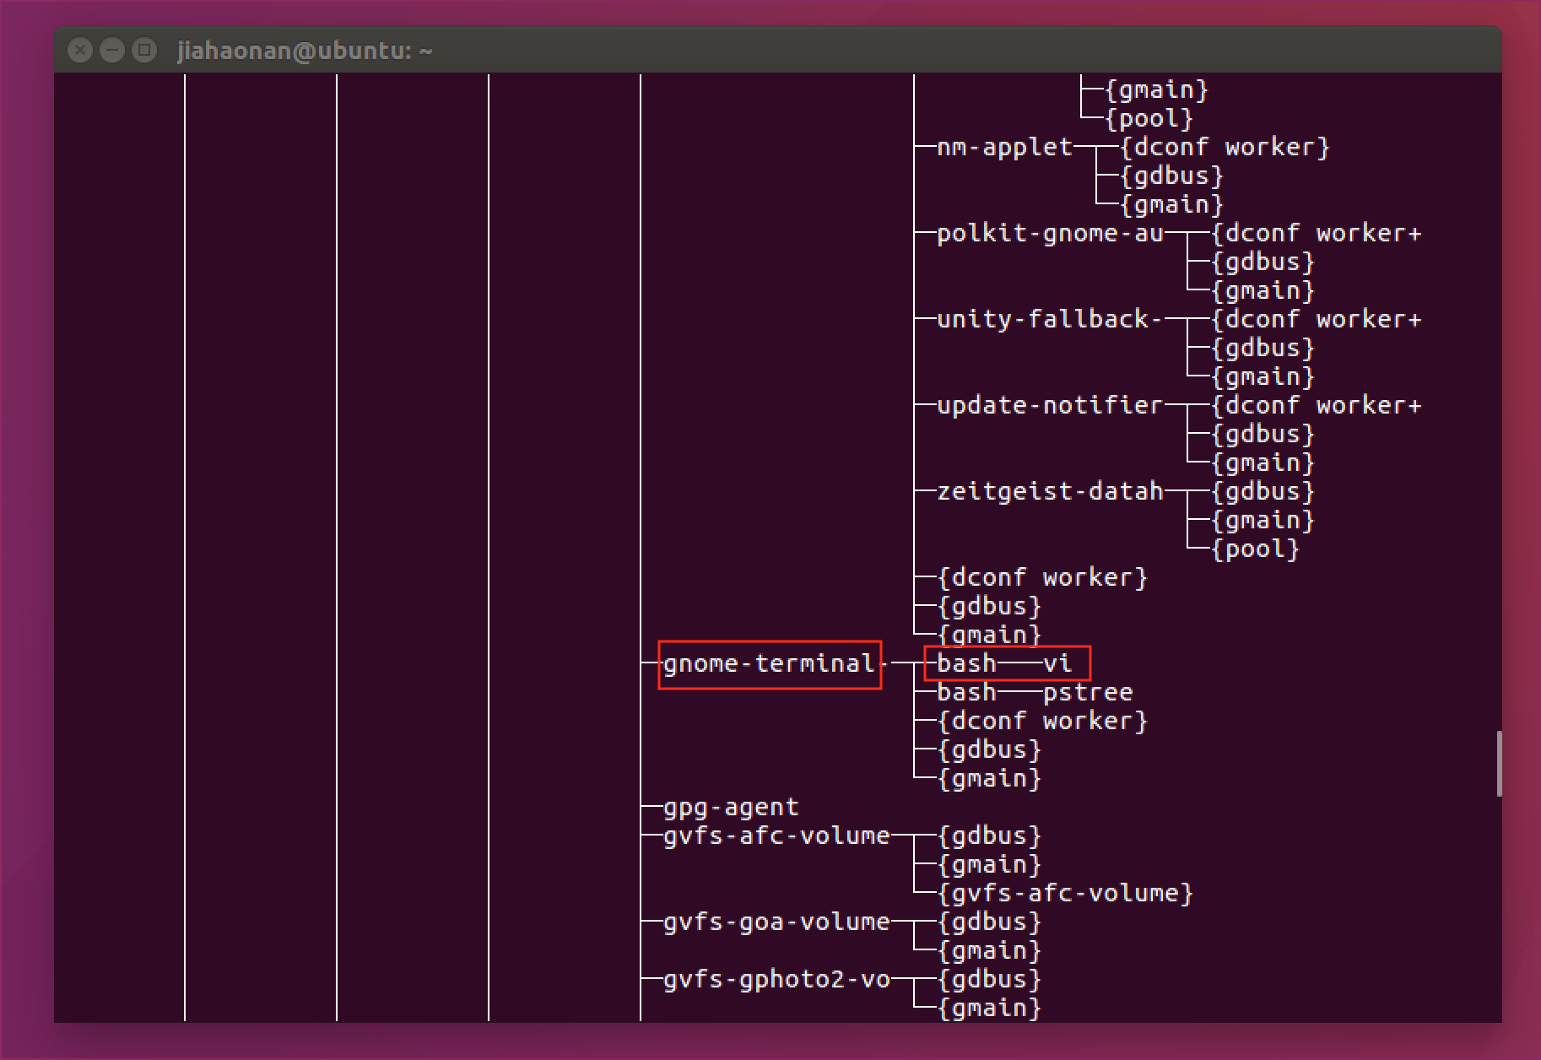The height and width of the screenshot is (1060, 1541).
Task: Select the update-notifier process name
Action: (1050, 406)
